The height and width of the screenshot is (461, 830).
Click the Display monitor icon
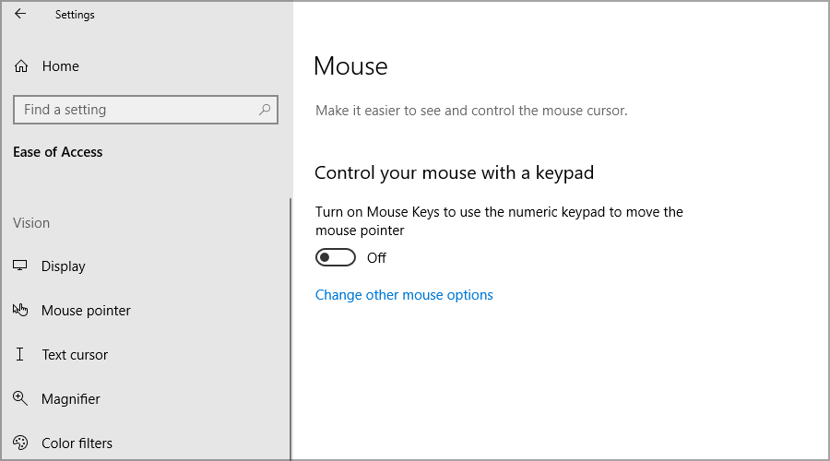tap(20, 266)
